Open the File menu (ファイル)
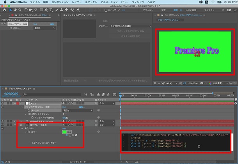This screenshot has height=164, width=238. [35, 2]
